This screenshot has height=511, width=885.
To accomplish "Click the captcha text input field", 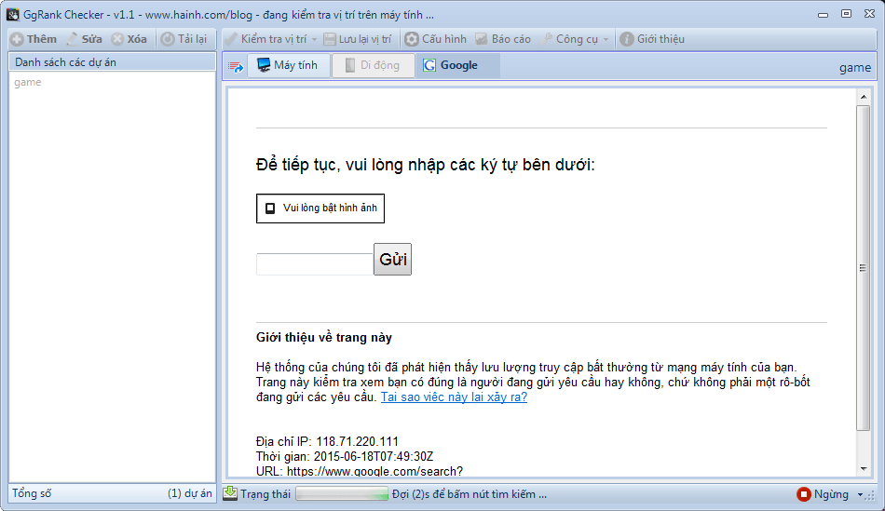I will [x=314, y=264].
